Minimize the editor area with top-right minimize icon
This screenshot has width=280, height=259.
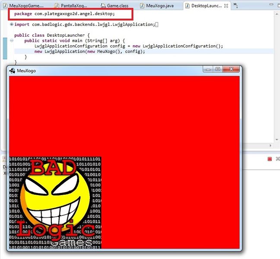point(271,4)
